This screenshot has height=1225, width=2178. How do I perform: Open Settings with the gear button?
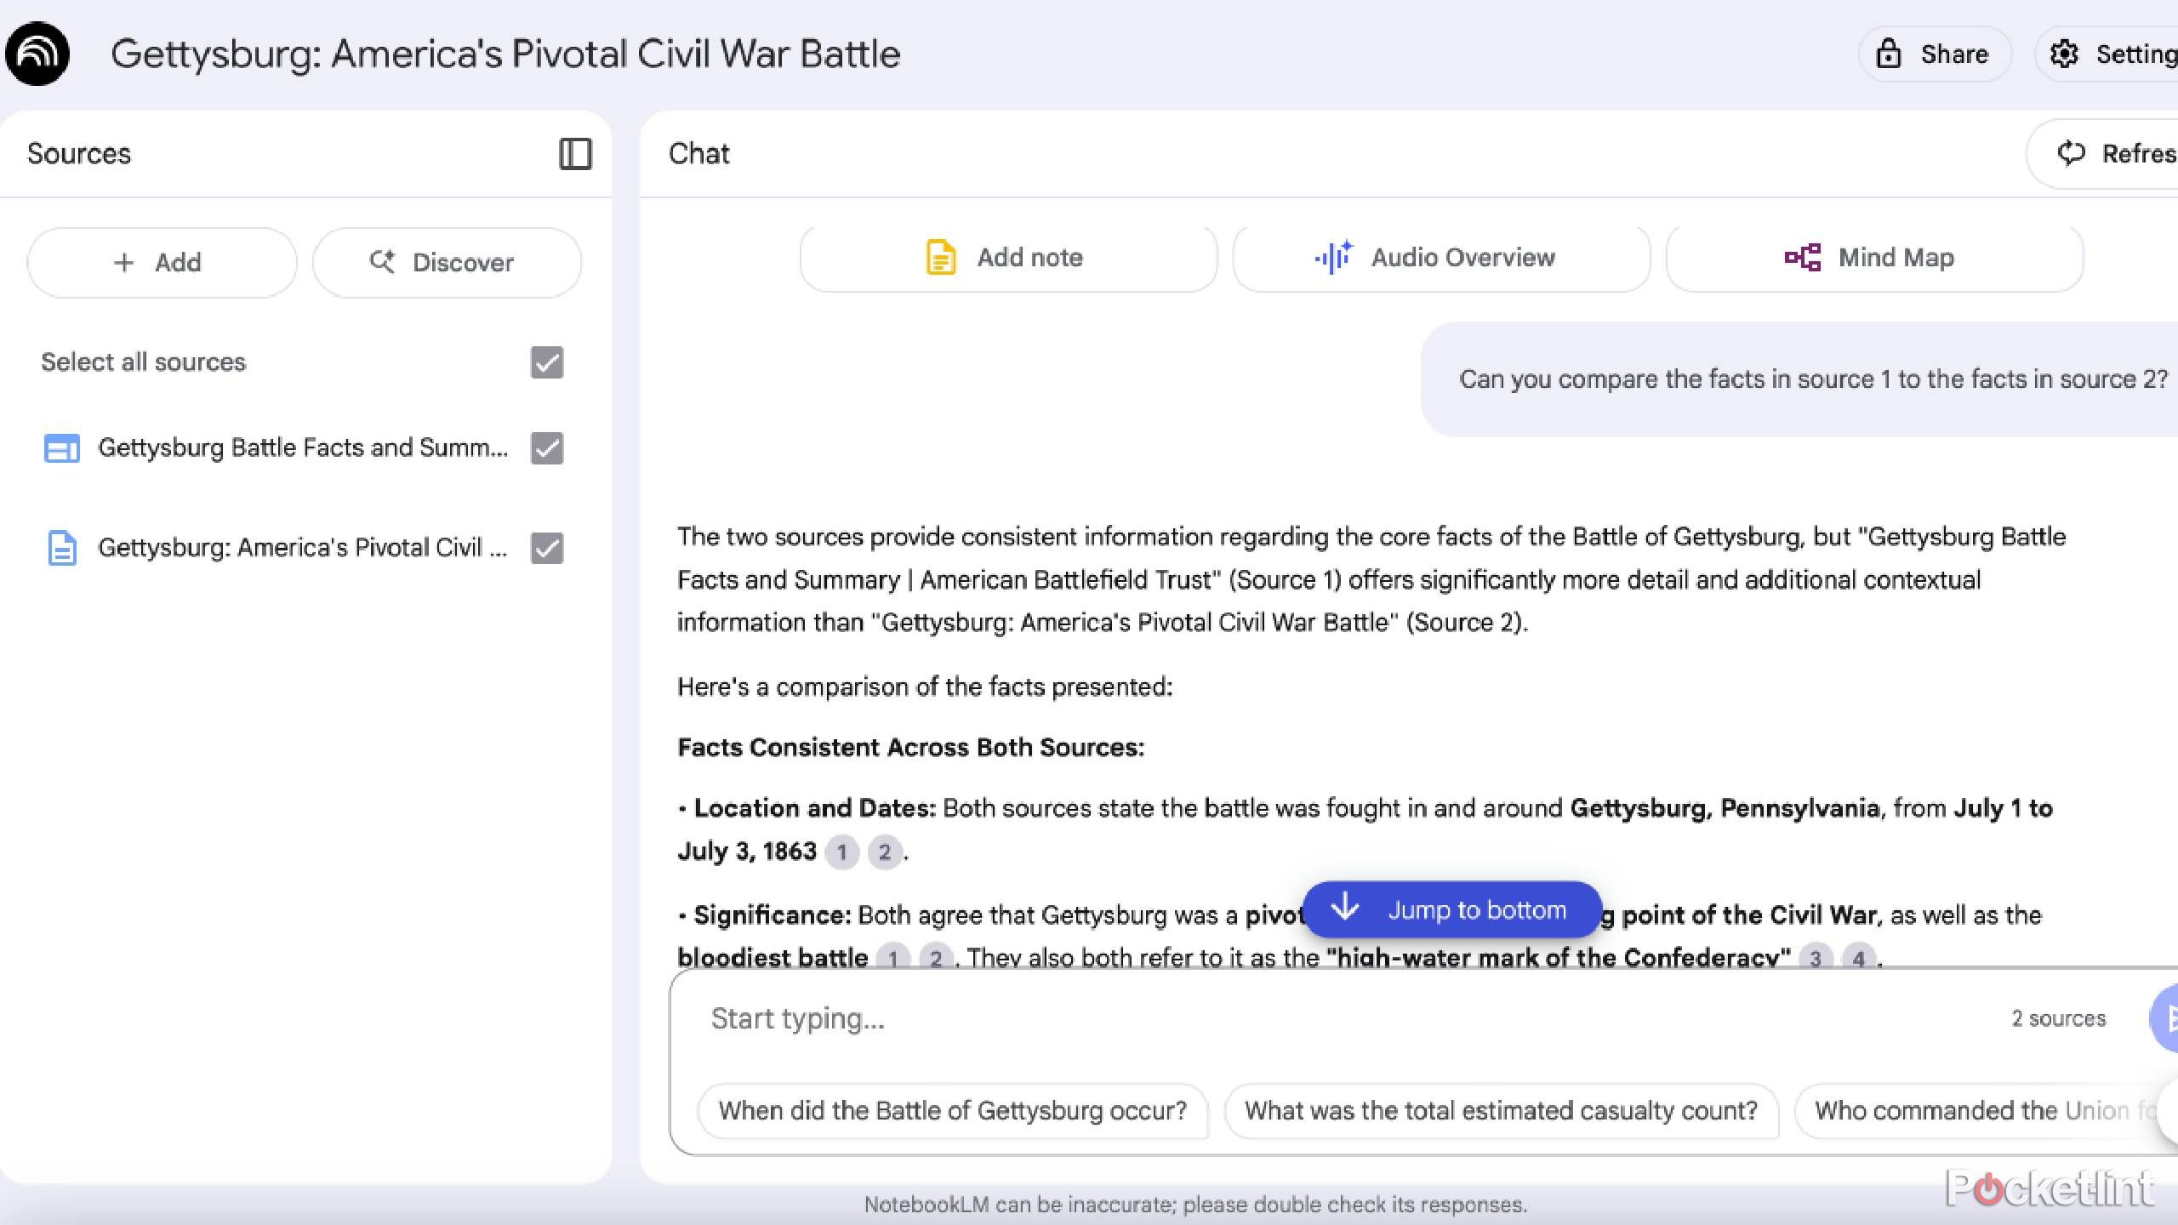pos(2108,54)
